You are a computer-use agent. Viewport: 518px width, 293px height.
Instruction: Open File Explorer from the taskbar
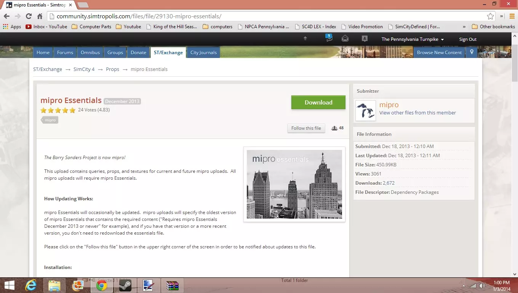click(x=54, y=285)
